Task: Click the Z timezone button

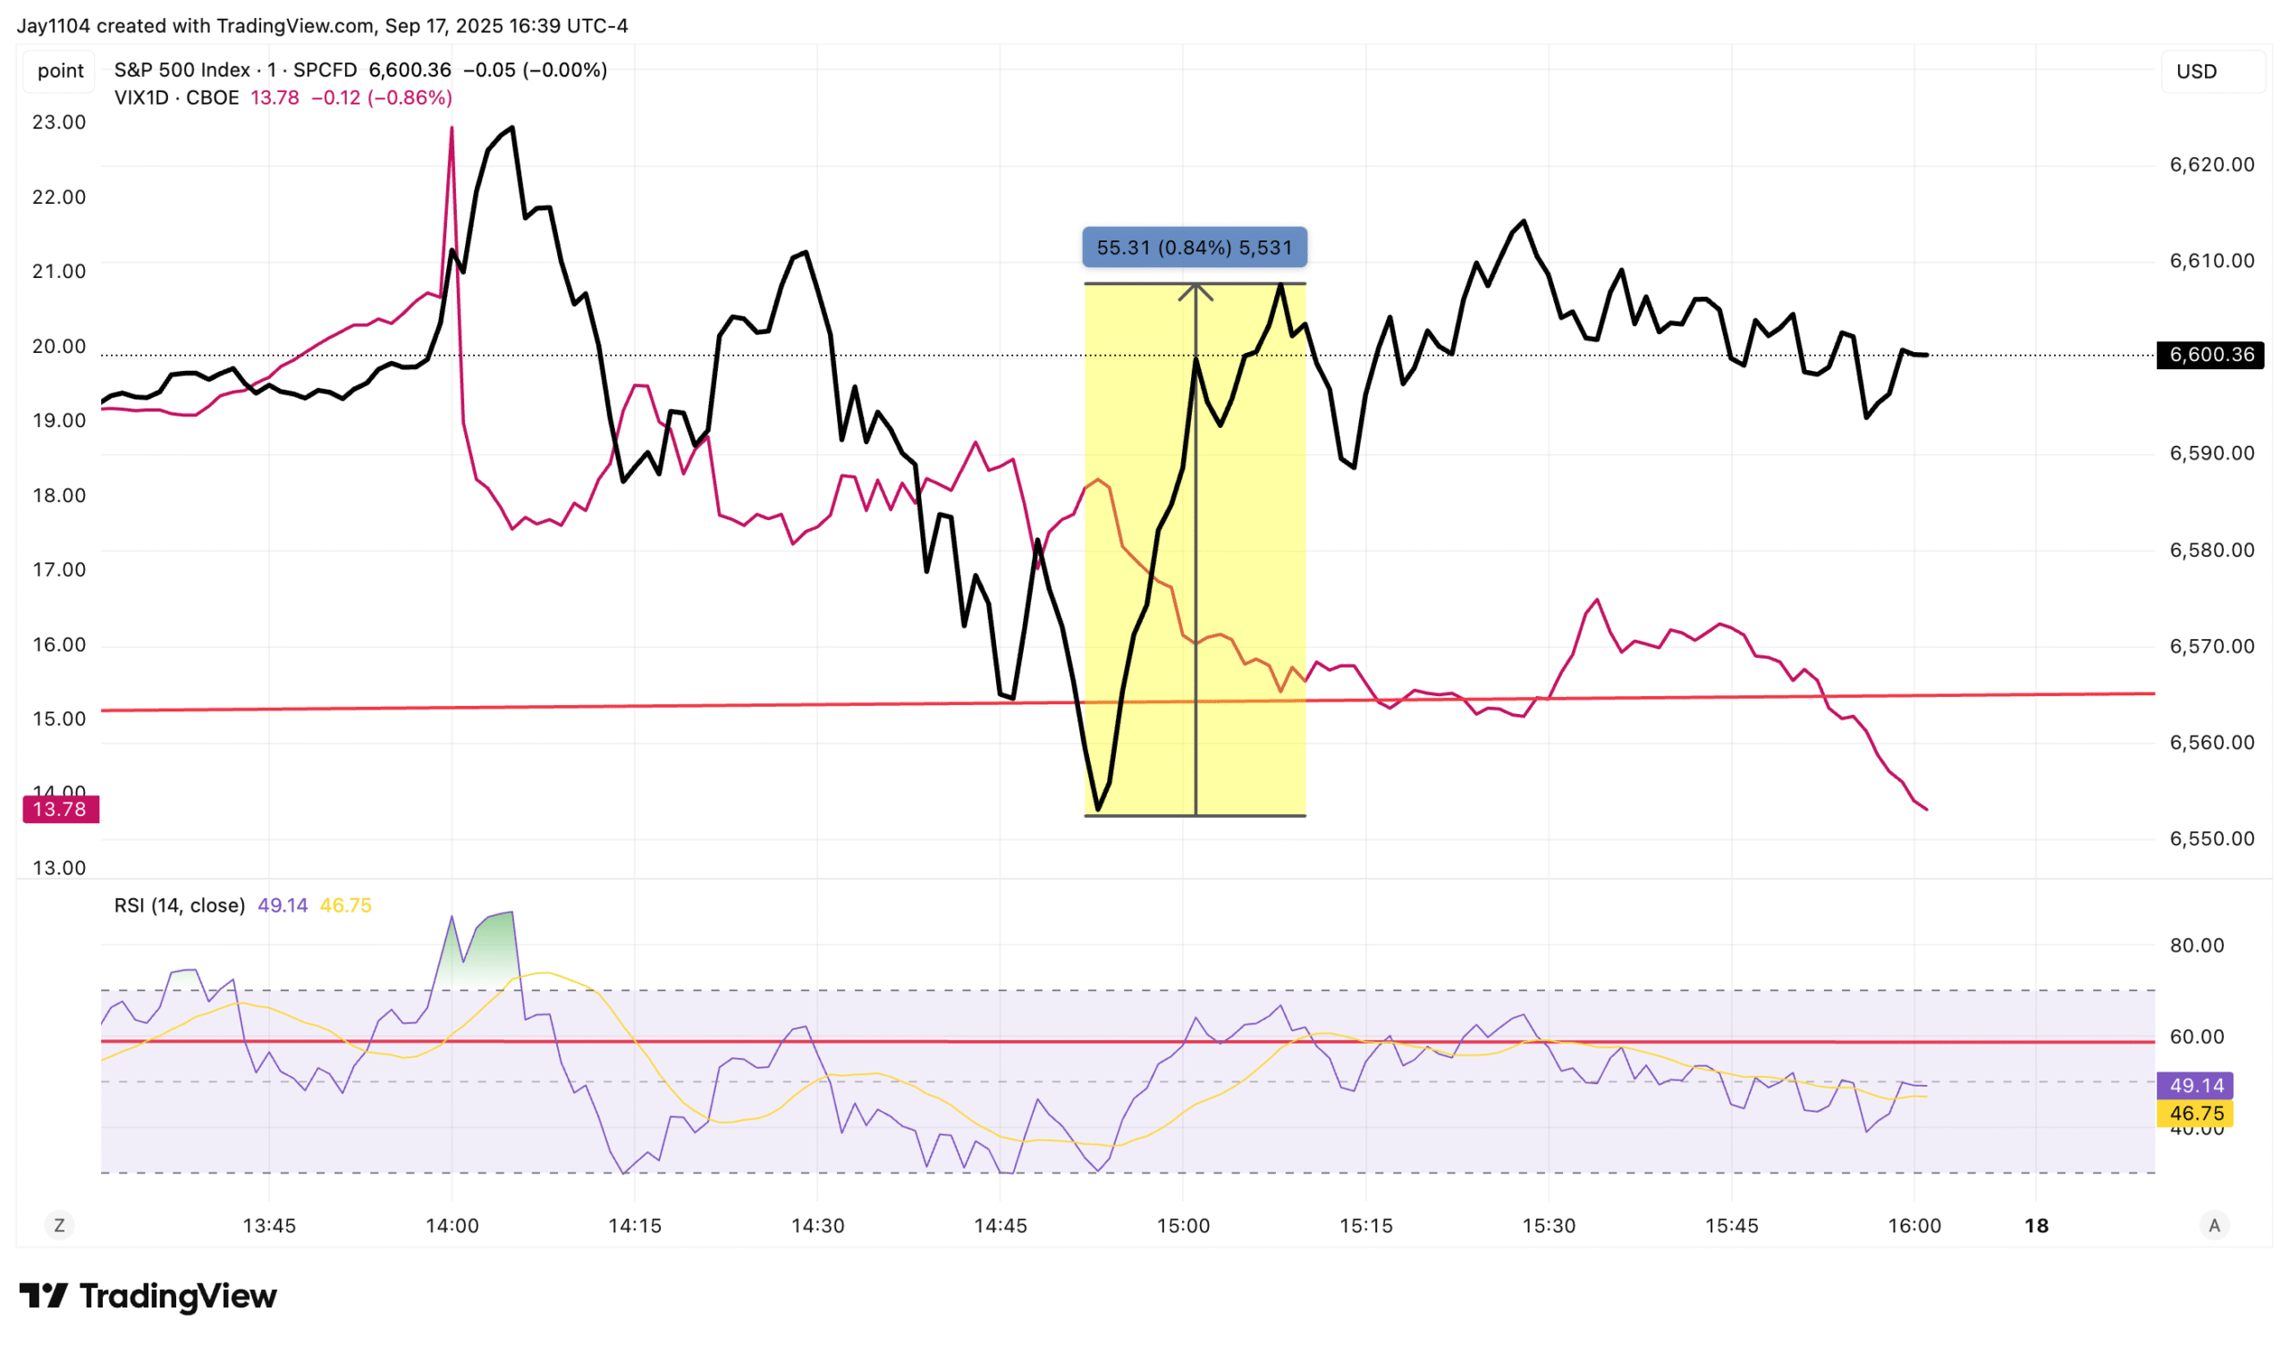Action: point(59,1226)
